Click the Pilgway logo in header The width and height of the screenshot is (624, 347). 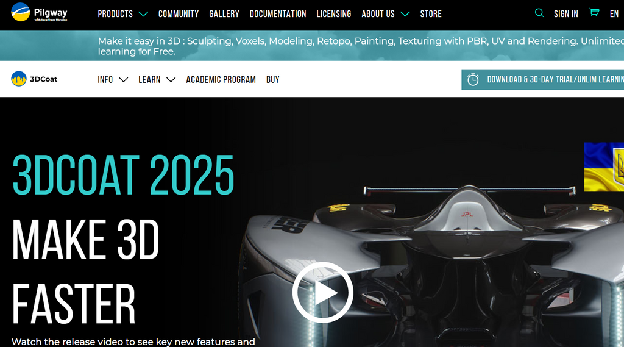click(x=40, y=13)
